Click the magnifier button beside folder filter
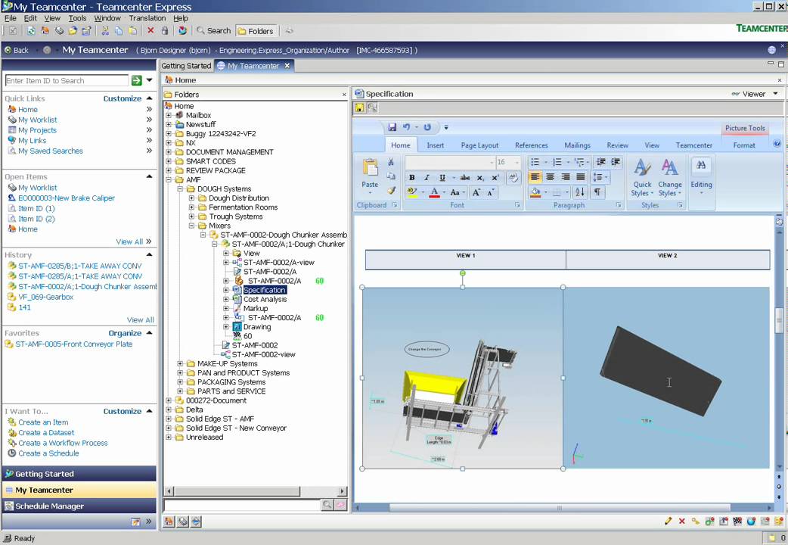788x545 pixels. 327,504
